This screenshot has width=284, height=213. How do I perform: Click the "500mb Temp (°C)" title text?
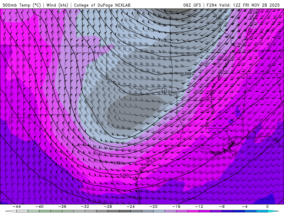tap(22, 5)
